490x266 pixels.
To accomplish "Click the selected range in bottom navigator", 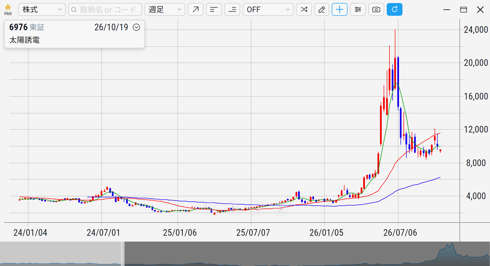I will pyautogui.click(x=307, y=254).
